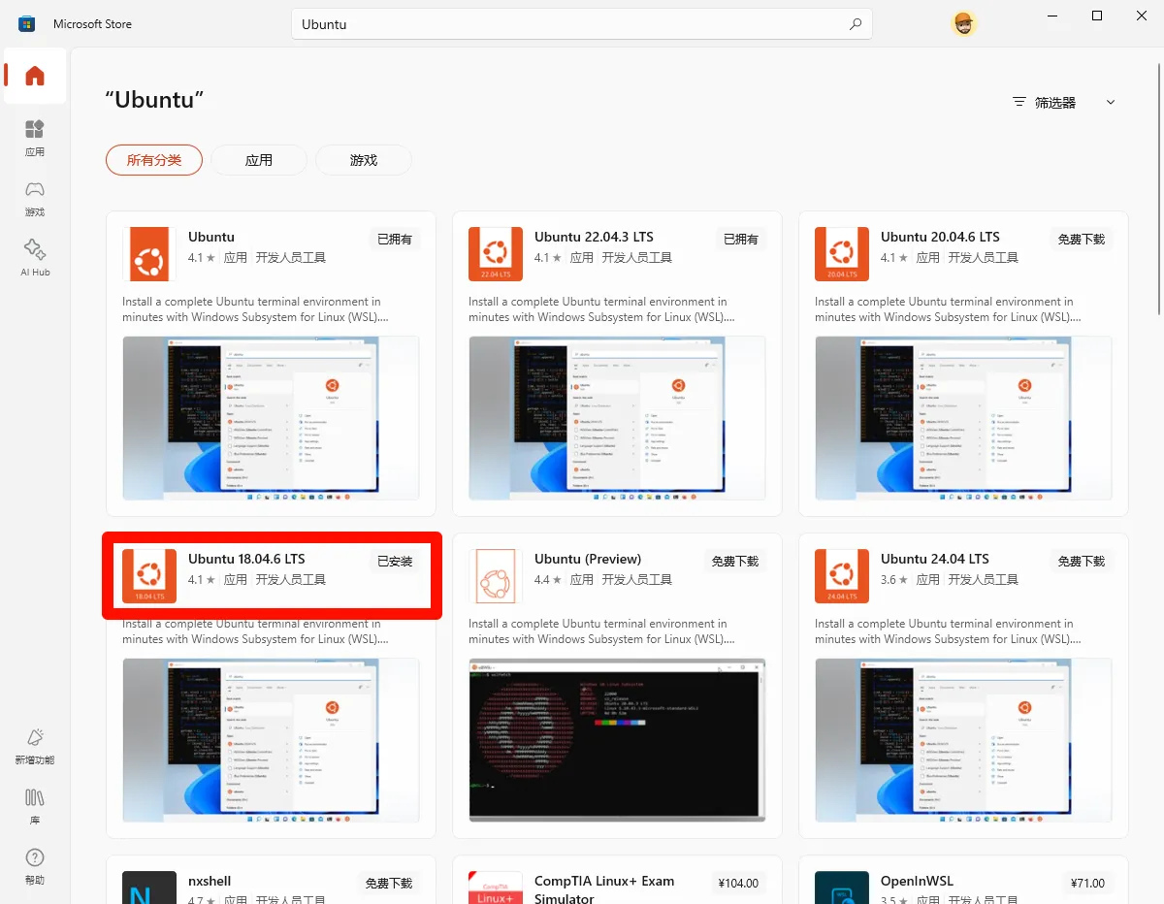Click 免费下载 for Ubuntu 24.04 LTS
1164x904 pixels.
(1082, 561)
